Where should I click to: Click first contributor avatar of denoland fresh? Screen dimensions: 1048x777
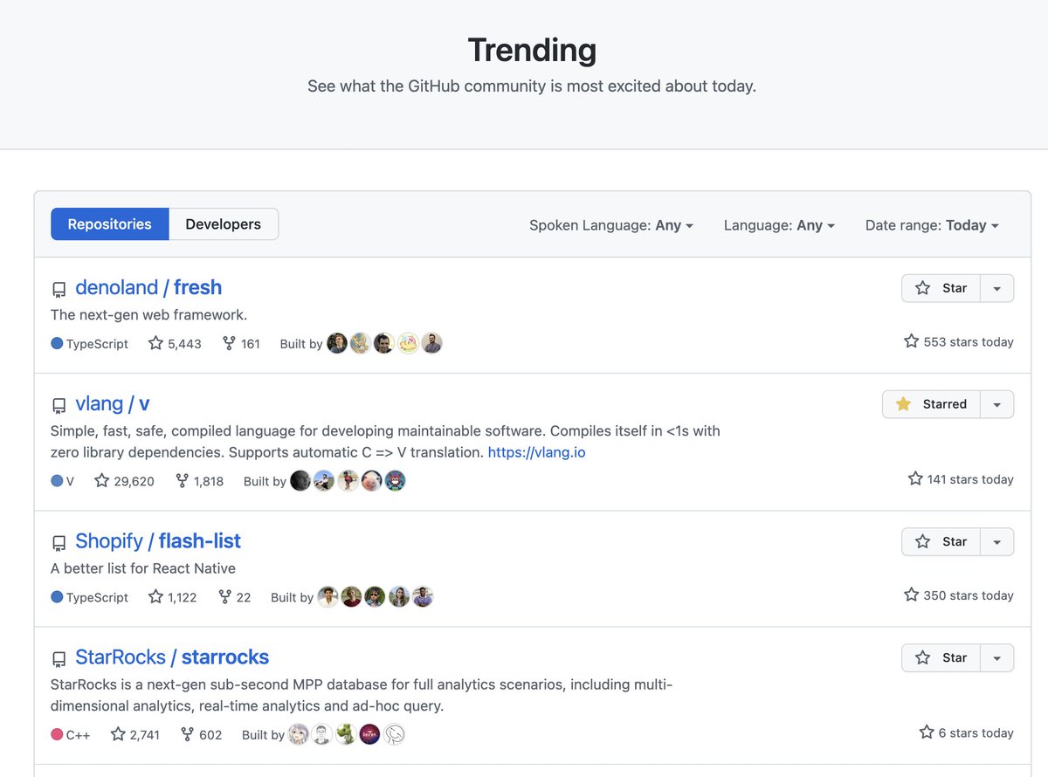[x=337, y=343]
